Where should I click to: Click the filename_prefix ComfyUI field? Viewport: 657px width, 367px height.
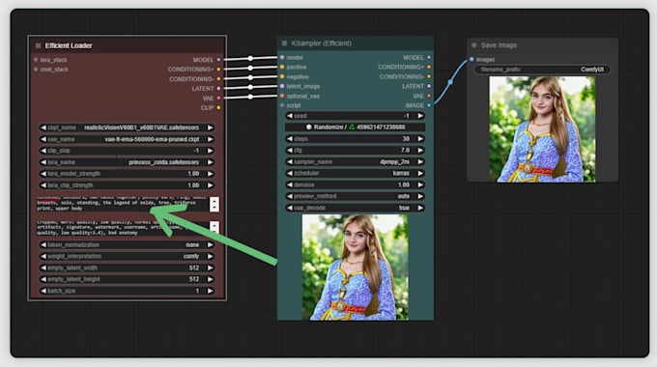click(x=542, y=70)
